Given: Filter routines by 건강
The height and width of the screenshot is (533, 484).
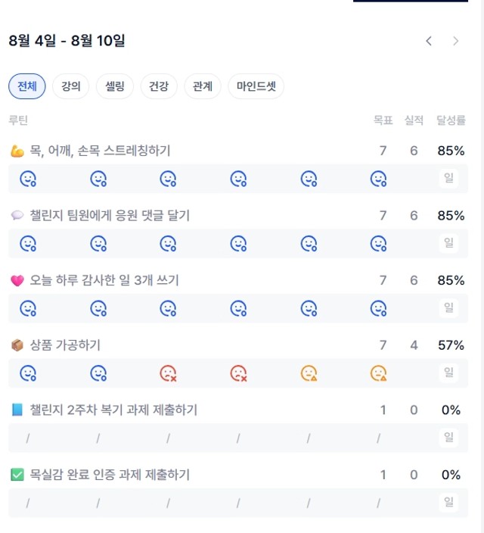Looking at the screenshot, I should click(x=159, y=86).
